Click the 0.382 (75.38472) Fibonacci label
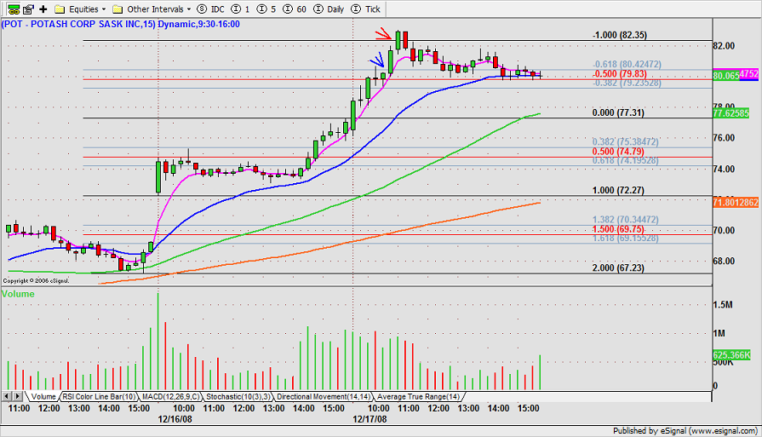This screenshot has width=762, height=437. (x=626, y=141)
